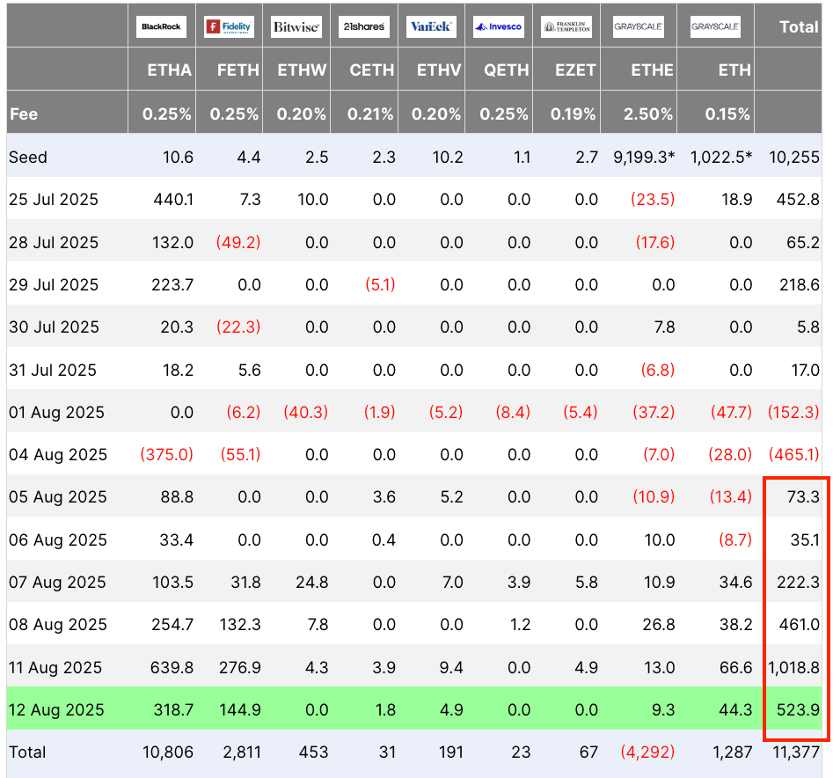Click the 30 Jul 2025 row label
This screenshot has height=778, width=833.
click(x=54, y=327)
